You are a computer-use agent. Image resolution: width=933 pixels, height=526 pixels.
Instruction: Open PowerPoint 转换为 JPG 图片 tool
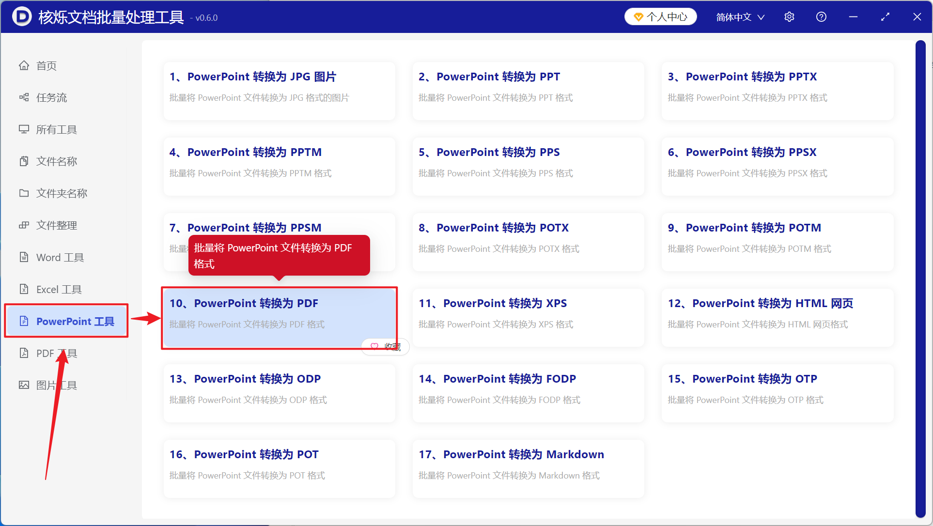280,91
